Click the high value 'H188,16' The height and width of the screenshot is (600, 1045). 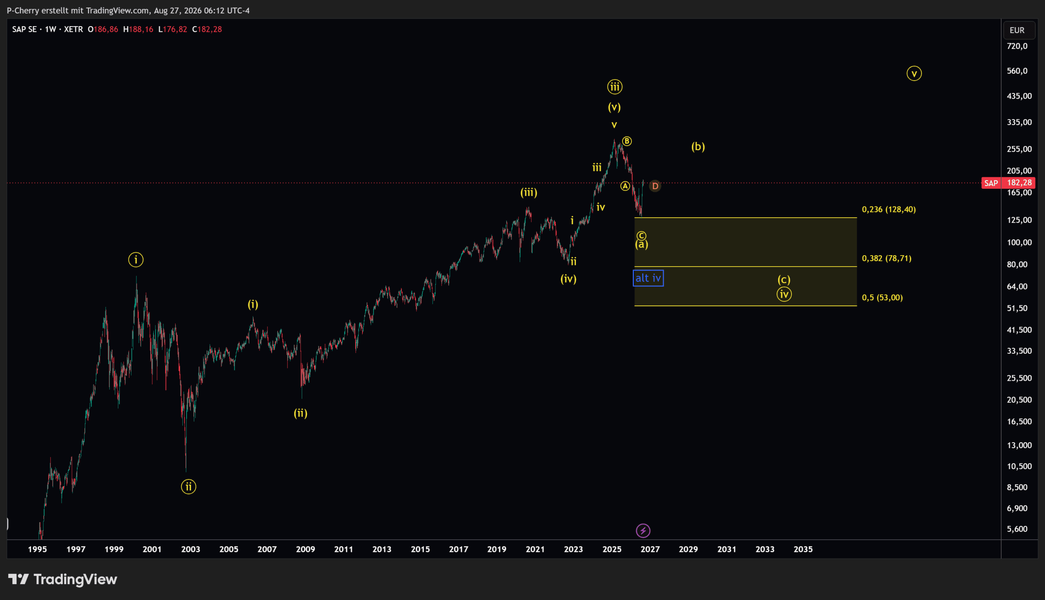138,29
